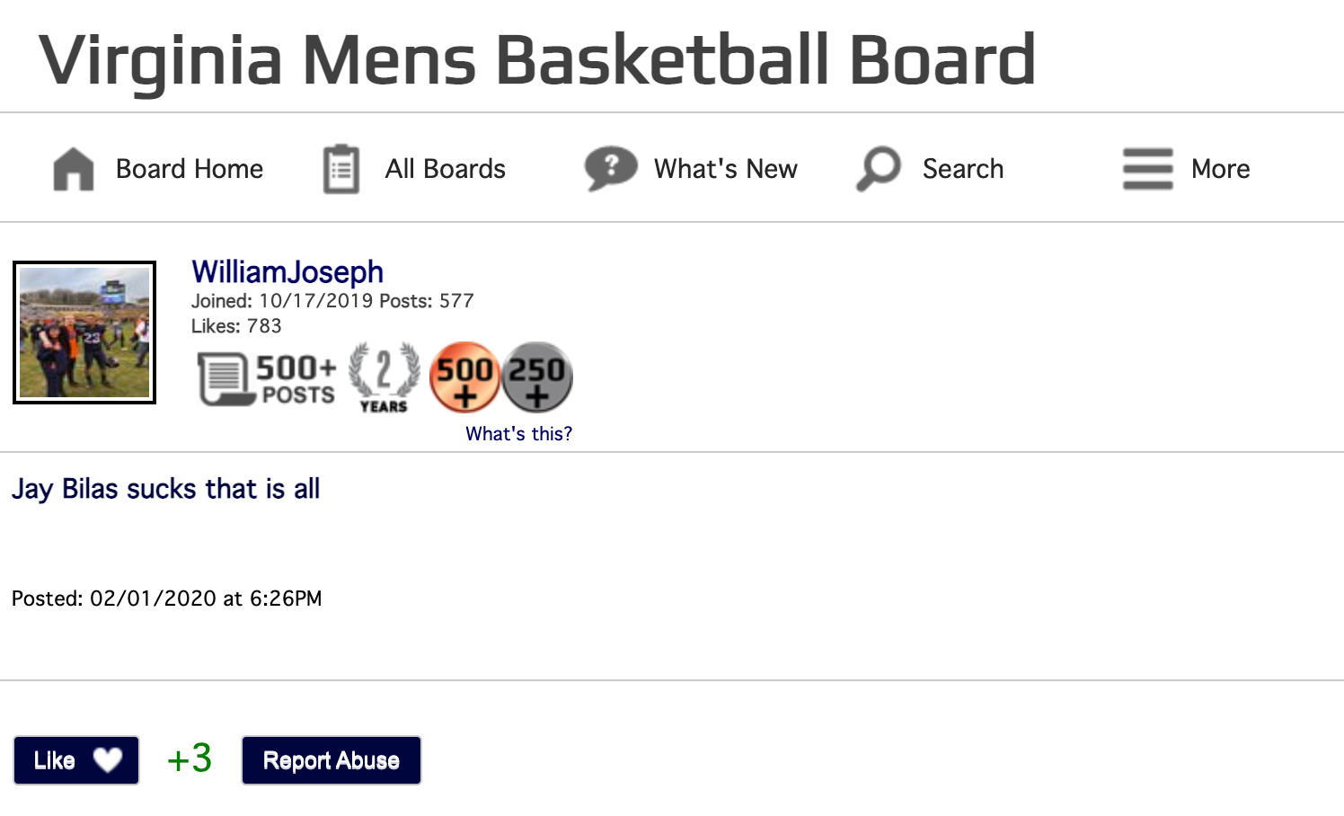Viewport: 1344px width, 816px height.
Task: Click the 2 Years laurel badge
Action: click(384, 377)
